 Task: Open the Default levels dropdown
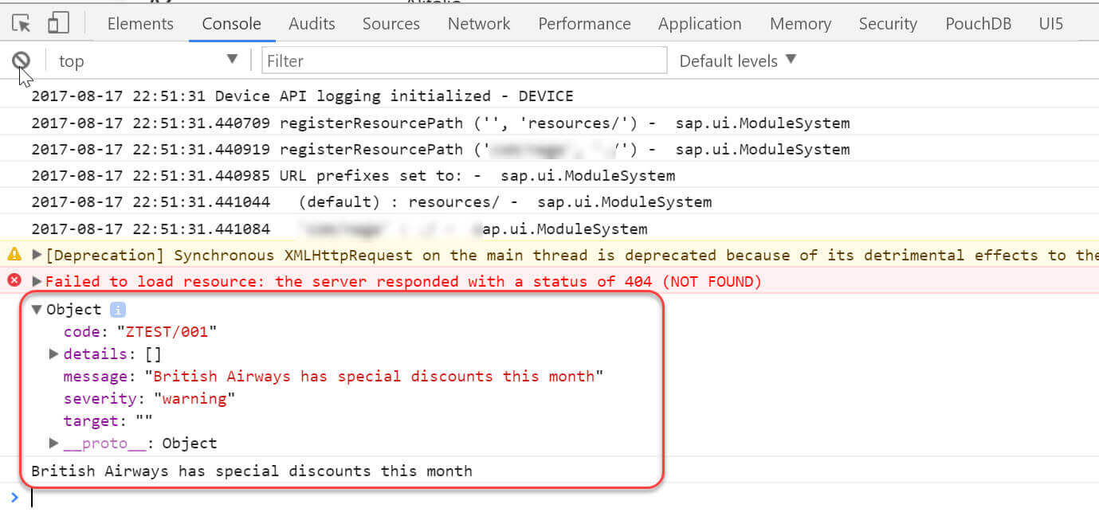738,61
